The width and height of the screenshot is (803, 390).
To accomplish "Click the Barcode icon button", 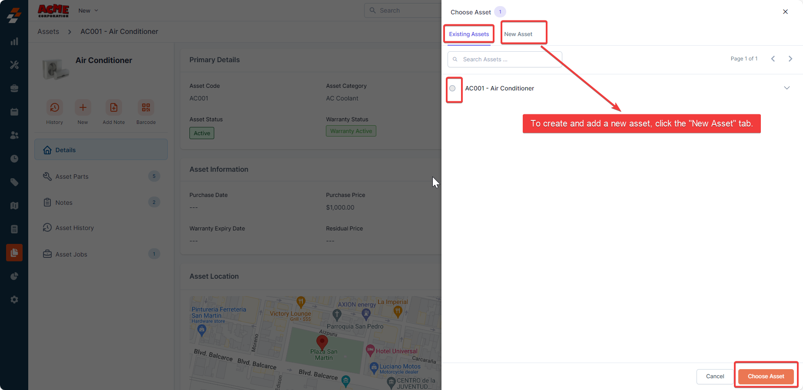I will (x=146, y=107).
